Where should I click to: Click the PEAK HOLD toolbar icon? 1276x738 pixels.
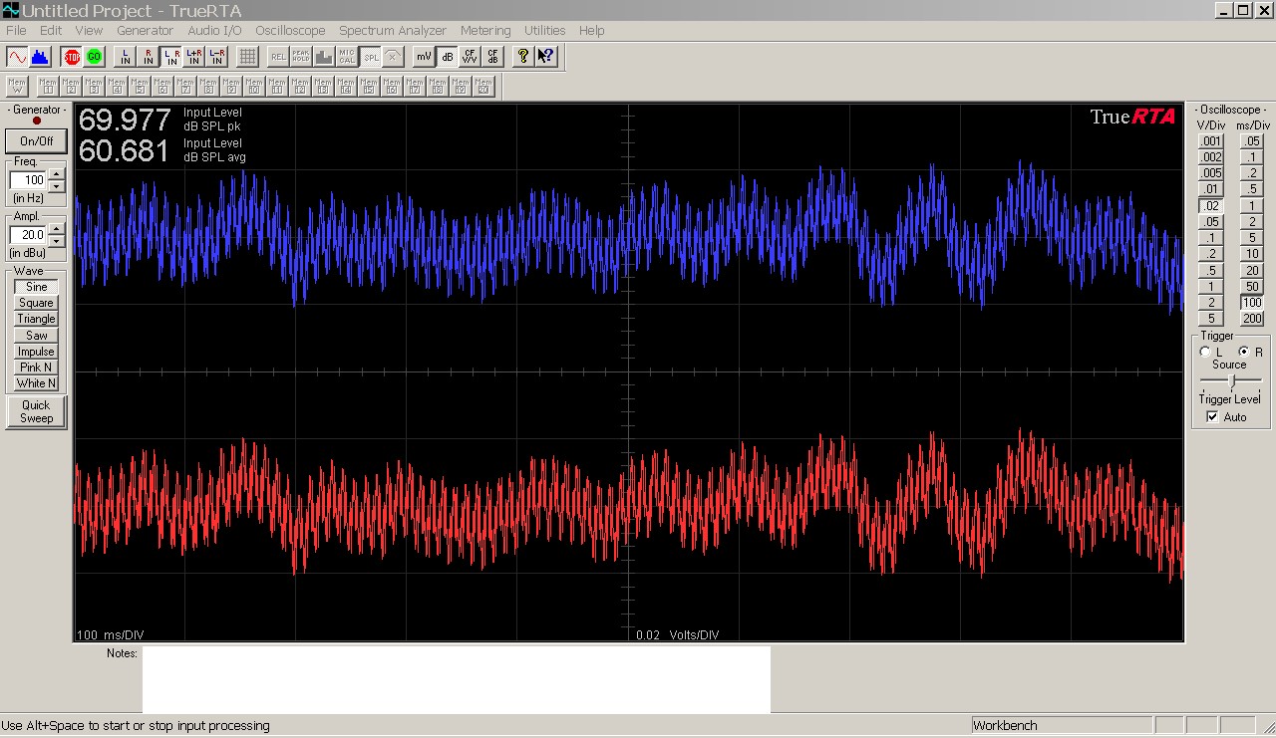(301, 57)
